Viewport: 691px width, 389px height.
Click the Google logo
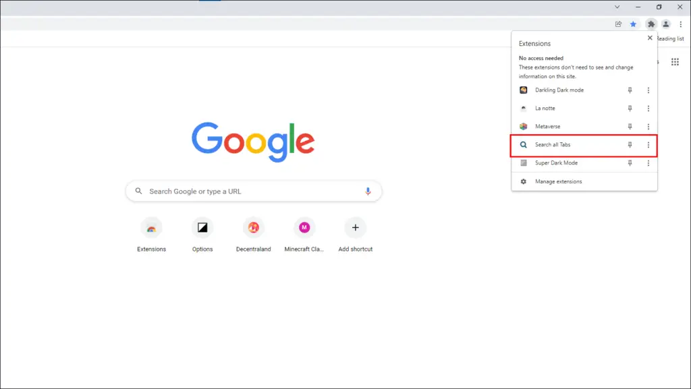[x=253, y=142]
